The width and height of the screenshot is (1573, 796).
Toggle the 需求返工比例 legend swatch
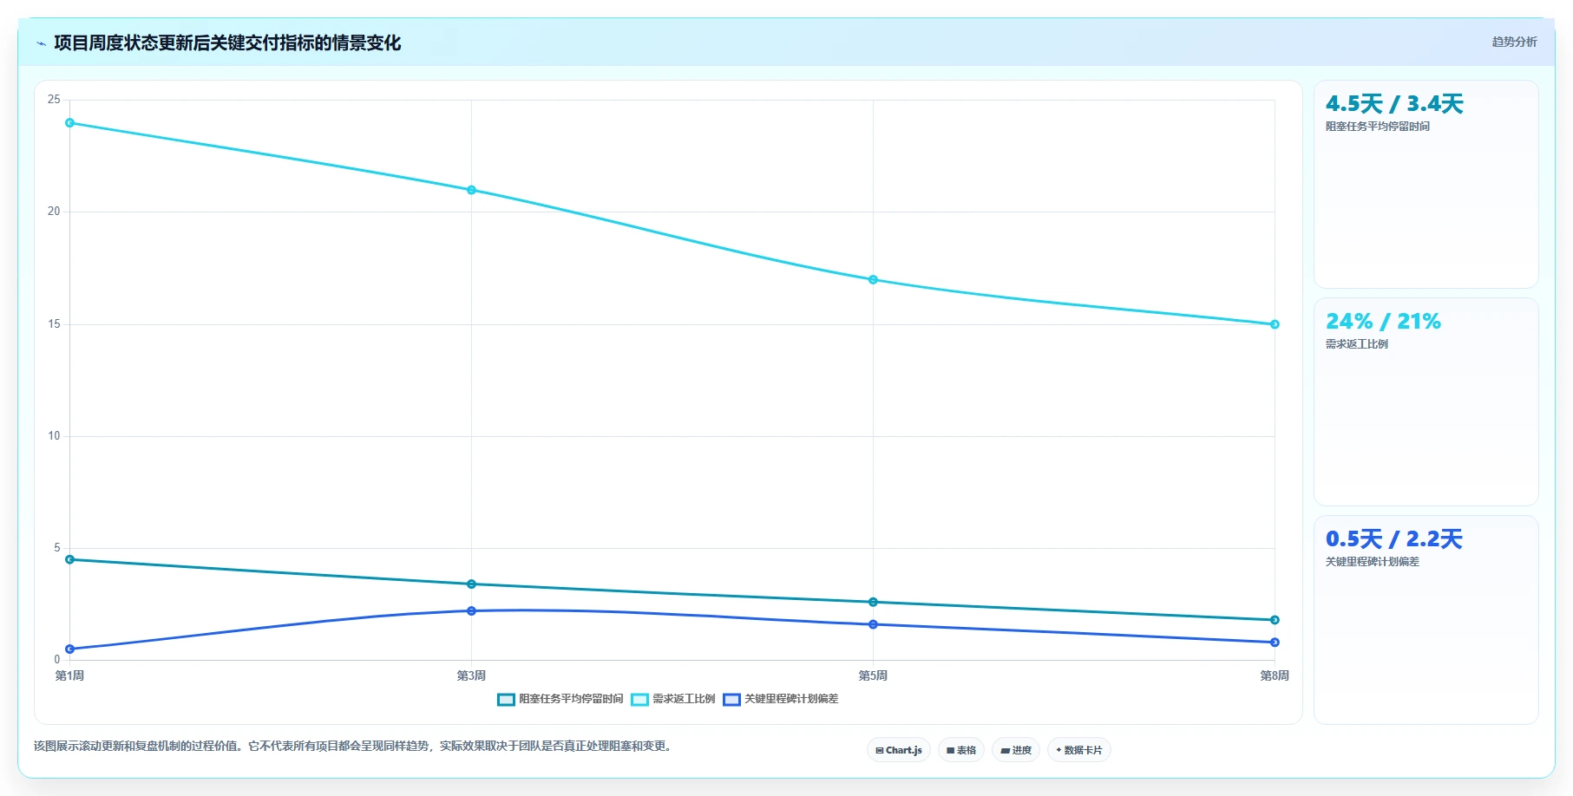click(x=639, y=700)
